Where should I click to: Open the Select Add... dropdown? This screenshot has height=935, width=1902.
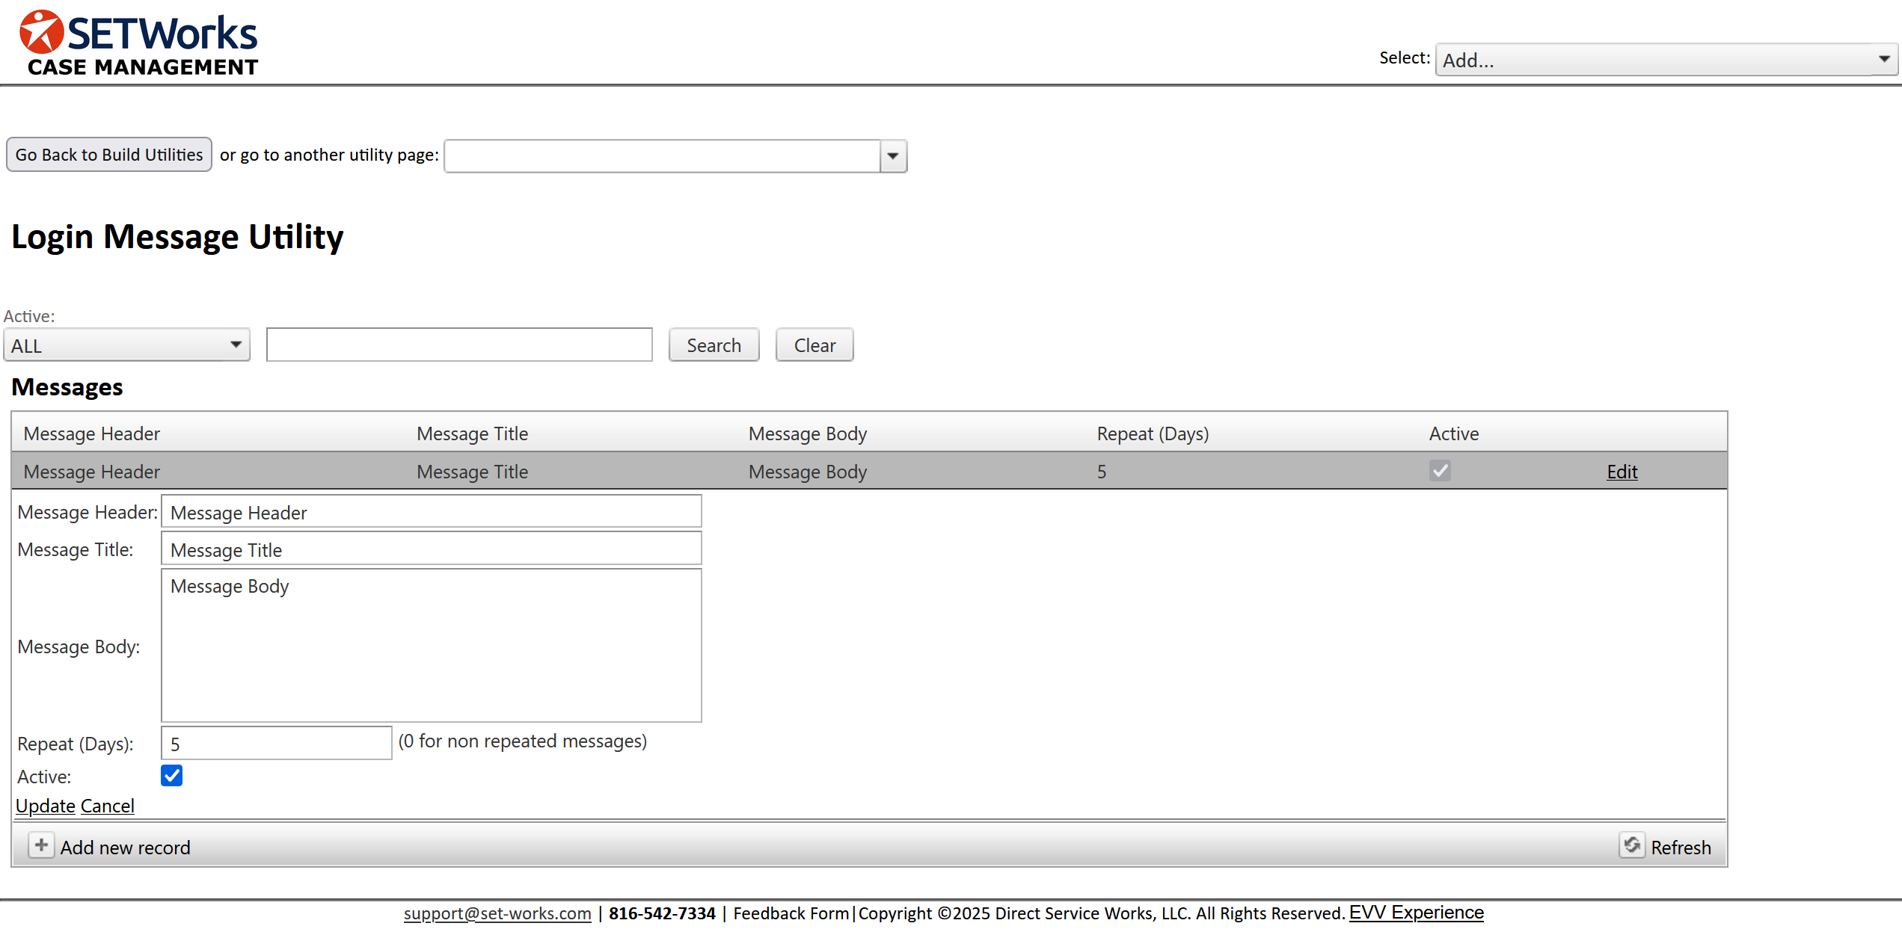coord(1666,60)
